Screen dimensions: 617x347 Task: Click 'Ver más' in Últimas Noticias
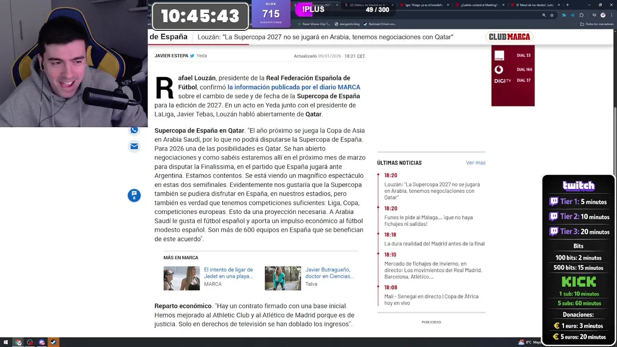(x=475, y=163)
